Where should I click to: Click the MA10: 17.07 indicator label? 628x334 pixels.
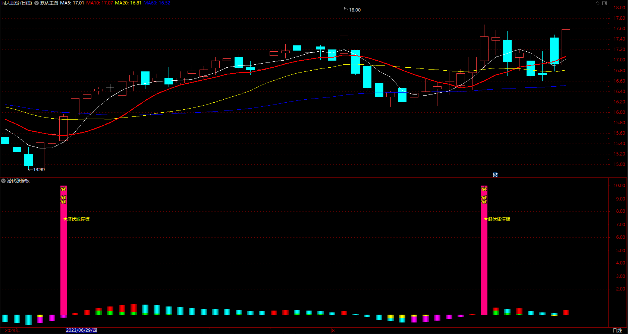[x=100, y=3]
